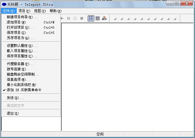Click the 空闲 status bar text
This screenshot has width=195, height=138.
point(100,134)
